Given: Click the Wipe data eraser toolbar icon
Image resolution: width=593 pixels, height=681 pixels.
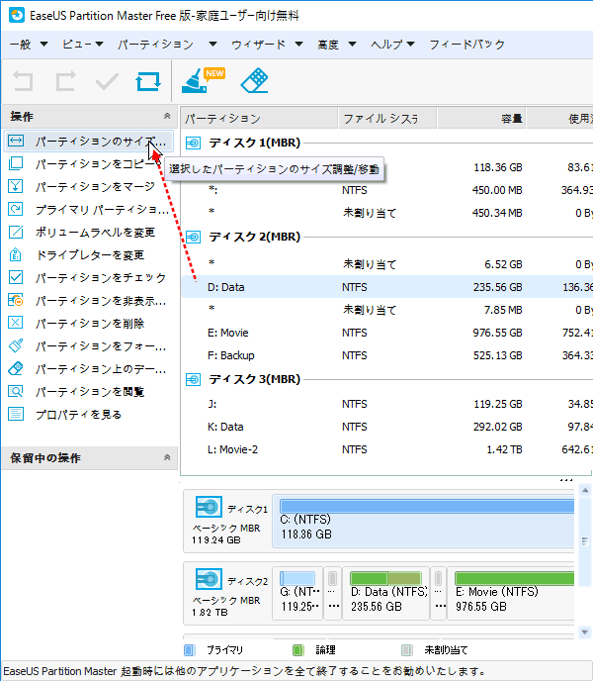Looking at the screenshot, I should pos(255,80).
